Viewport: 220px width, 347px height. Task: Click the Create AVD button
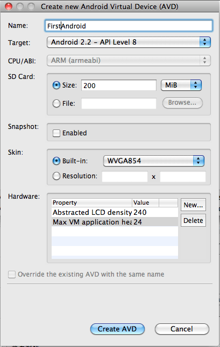[117, 329]
